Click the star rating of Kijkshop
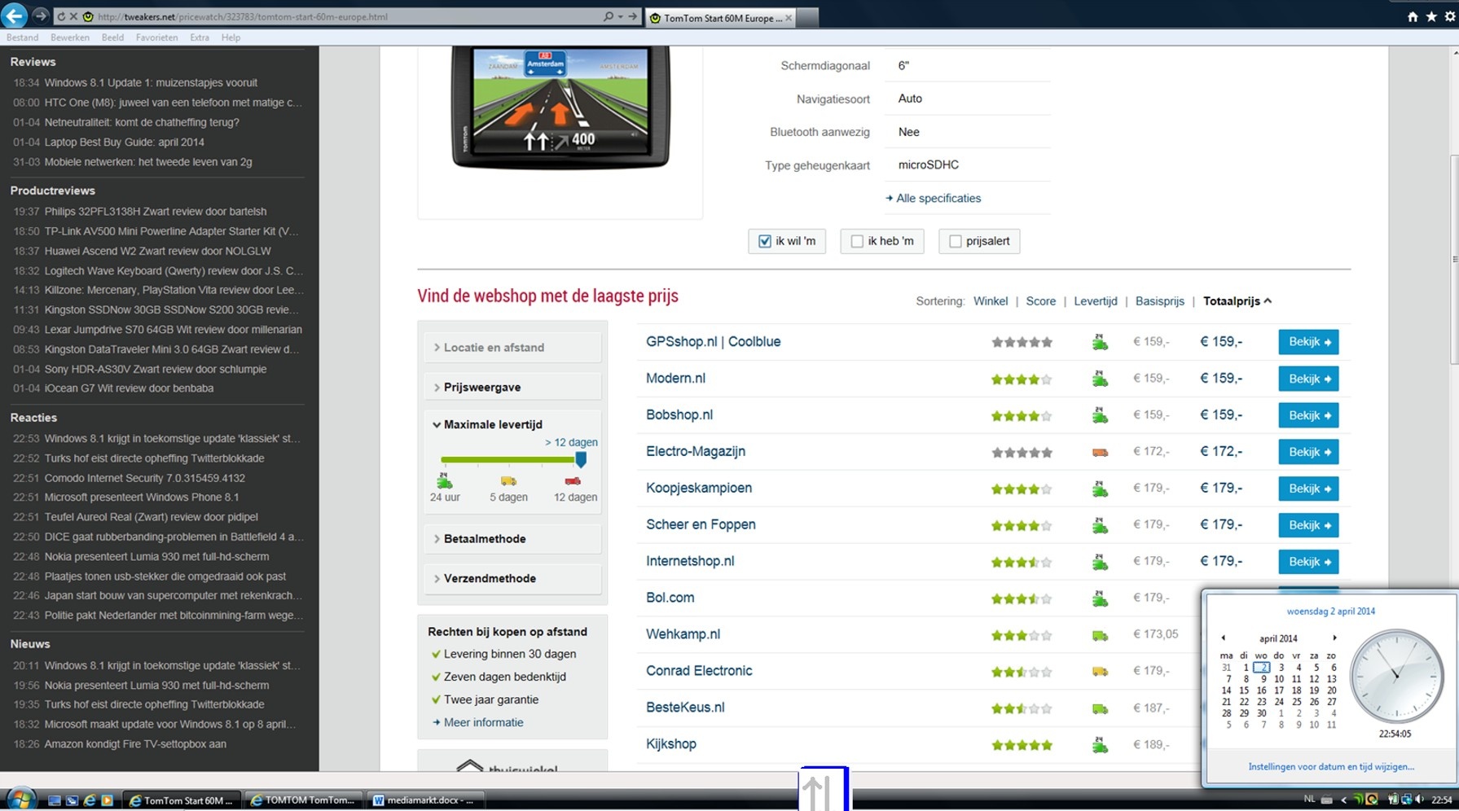Viewport: 1459px width, 811px height. (x=1022, y=745)
